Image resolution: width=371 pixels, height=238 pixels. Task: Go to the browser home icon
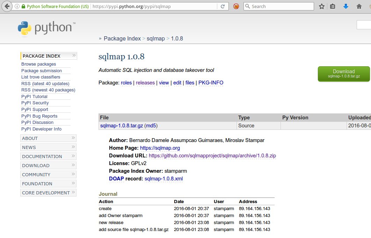tap(359, 6)
